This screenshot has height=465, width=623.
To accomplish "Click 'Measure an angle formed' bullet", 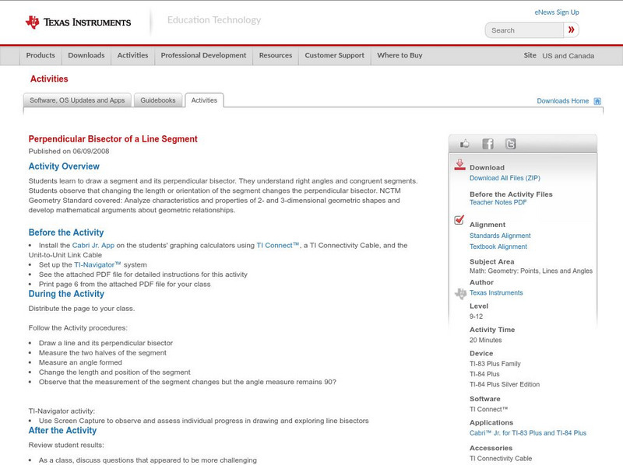I will click(x=80, y=362).
